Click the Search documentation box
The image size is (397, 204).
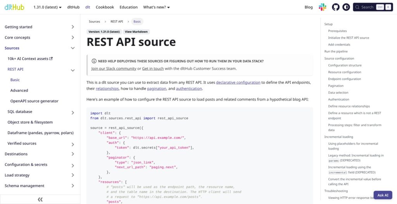[x=373, y=7]
